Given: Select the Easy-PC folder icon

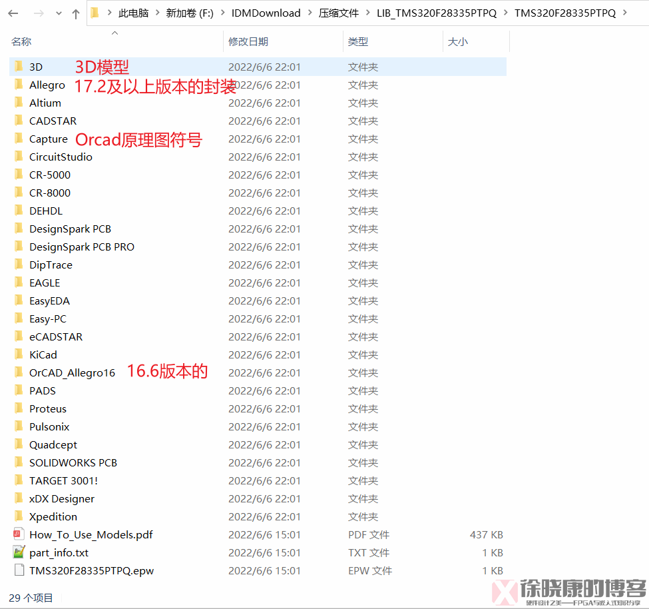Looking at the screenshot, I should (19, 318).
